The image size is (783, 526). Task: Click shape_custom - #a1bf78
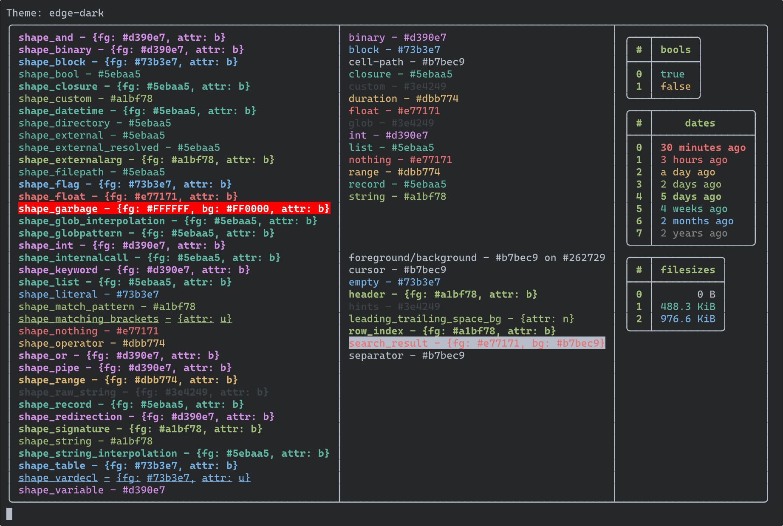coord(85,99)
